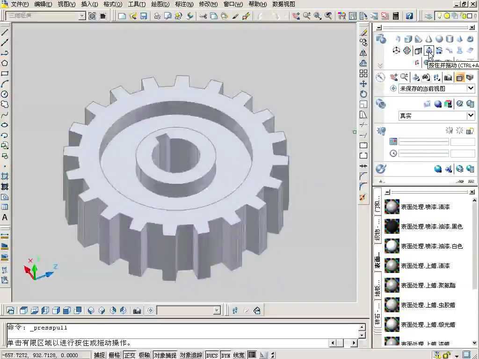Toggle DUCS in status bar
The height and width of the screenshot is (359, 479).
point(212,355)
